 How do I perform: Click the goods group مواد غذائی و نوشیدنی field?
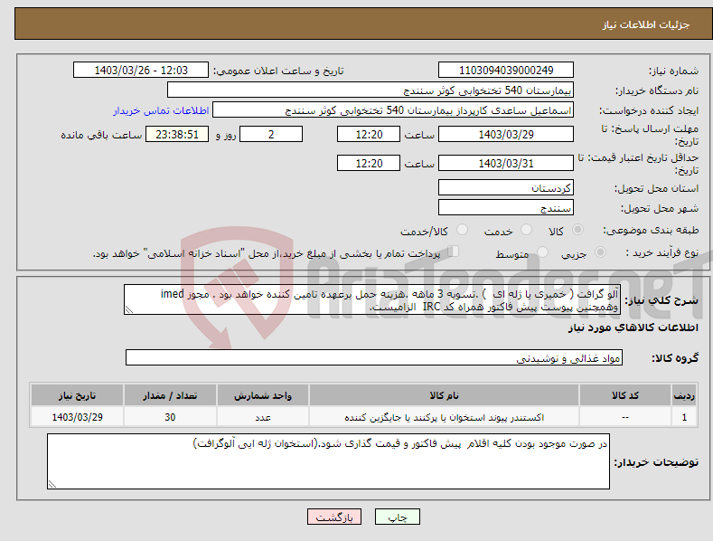(x=374, y=358)
